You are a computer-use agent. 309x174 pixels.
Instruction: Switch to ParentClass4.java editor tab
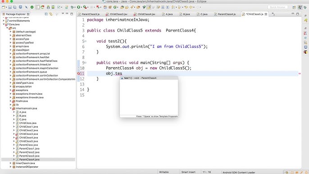[227, 14]
